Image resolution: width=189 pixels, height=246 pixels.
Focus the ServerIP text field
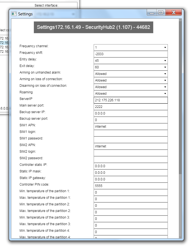tap(130, 100)
